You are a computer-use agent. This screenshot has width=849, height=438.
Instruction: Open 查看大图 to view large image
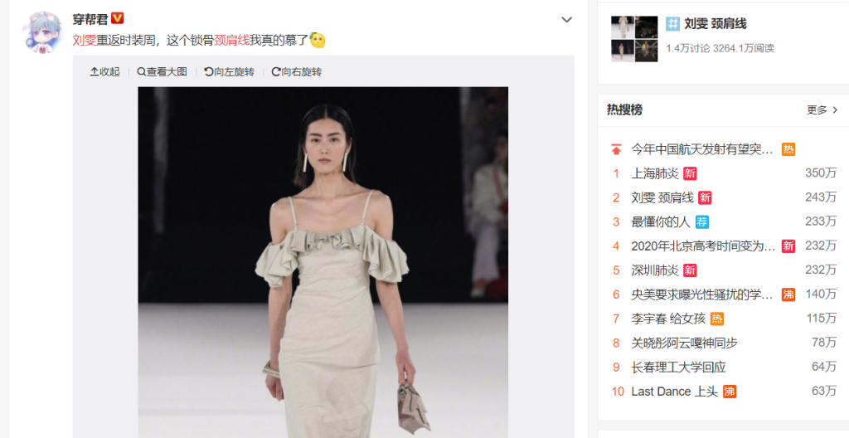click(162, 71)
